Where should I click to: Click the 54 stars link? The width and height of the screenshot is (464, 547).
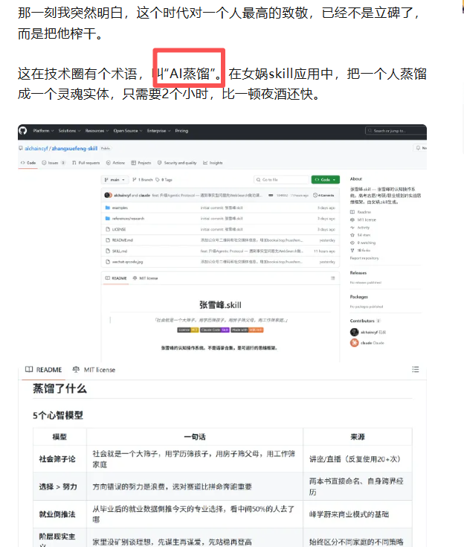click(361, 235)
